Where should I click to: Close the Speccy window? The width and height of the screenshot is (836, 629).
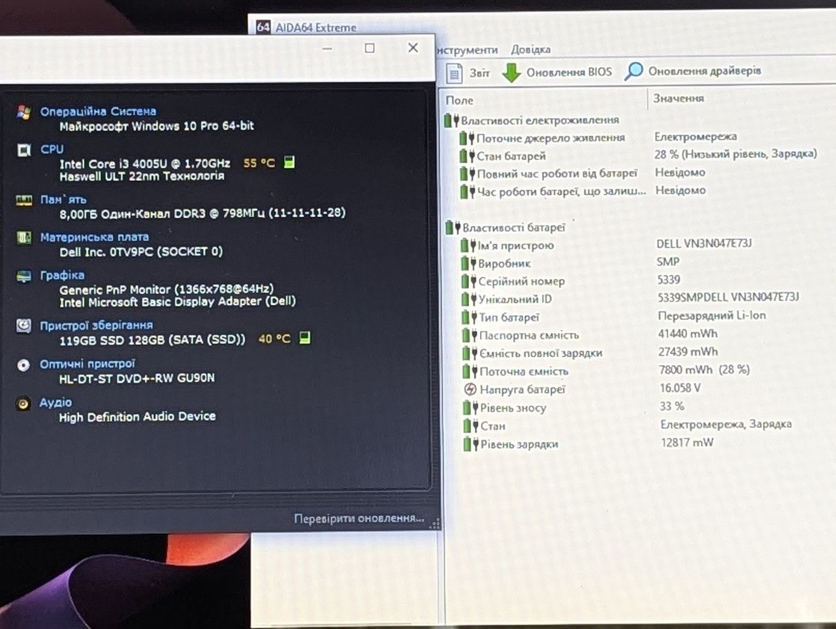[x=413, y=47]
